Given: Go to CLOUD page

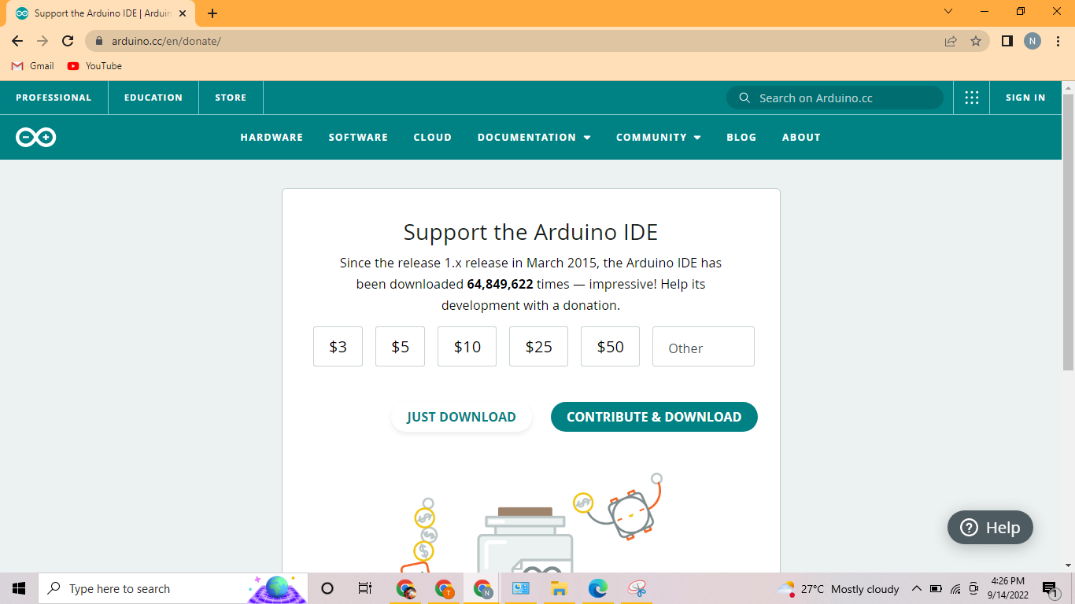Looking at the screenshot, I should pos(433,138).
